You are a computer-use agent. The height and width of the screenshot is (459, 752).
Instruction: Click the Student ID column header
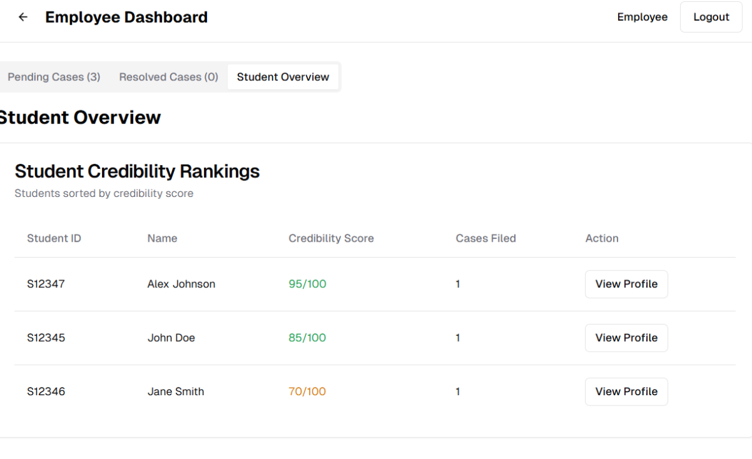(54, 238)
